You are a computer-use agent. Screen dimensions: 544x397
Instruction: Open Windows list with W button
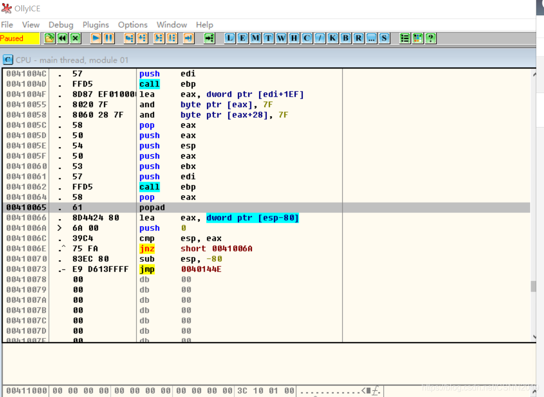pyautogui.click(x=281, y=38)
